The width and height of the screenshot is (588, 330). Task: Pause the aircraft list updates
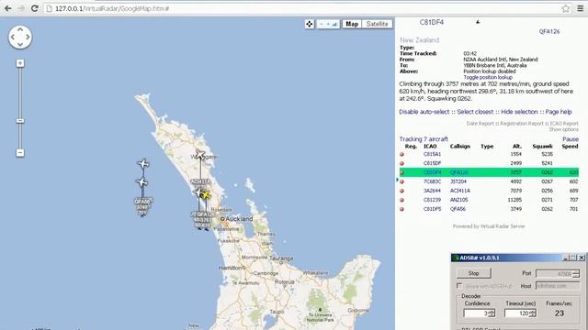[x=571, y=139]
